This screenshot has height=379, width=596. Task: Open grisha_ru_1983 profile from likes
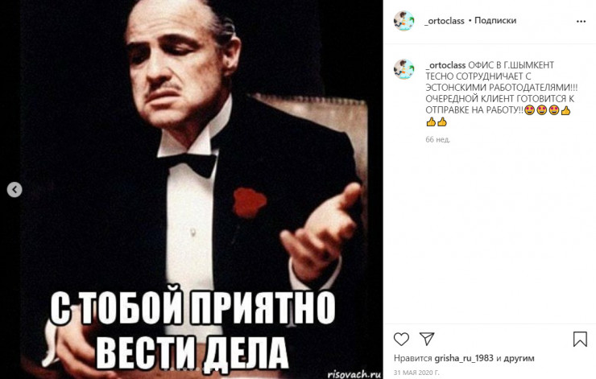464,358
